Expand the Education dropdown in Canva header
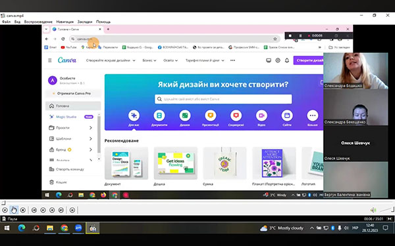The height and width of the screenshot is (246, 395). [171, 60]
